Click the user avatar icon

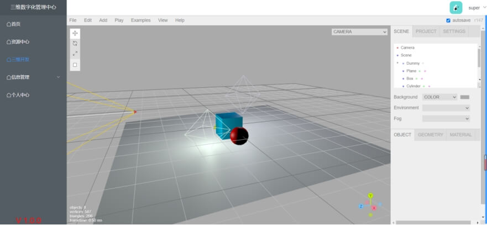[455, 8]
